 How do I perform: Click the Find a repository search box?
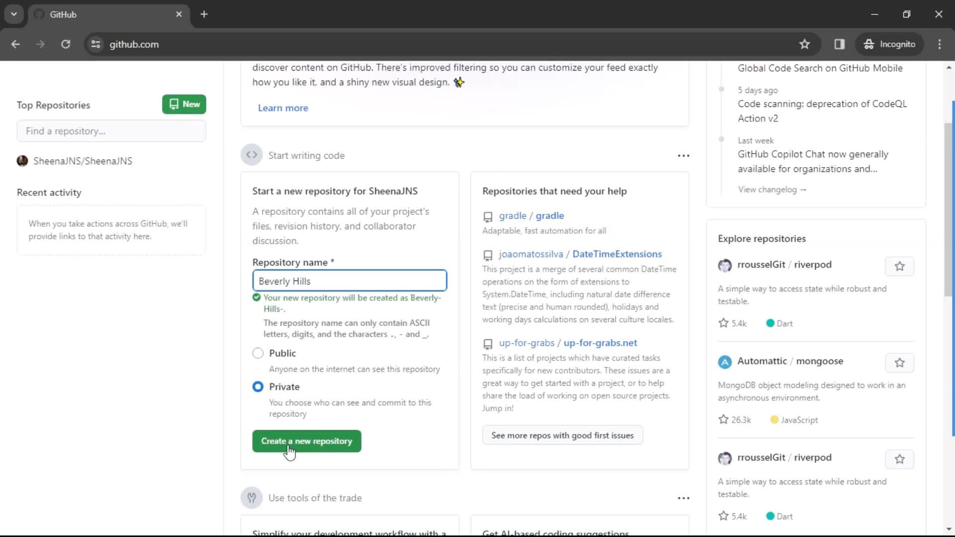(111, 130)
